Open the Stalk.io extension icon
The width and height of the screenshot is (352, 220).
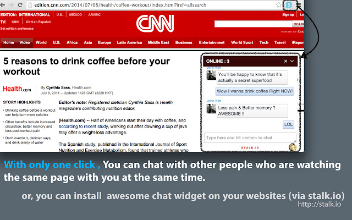(x=289, y=5)
